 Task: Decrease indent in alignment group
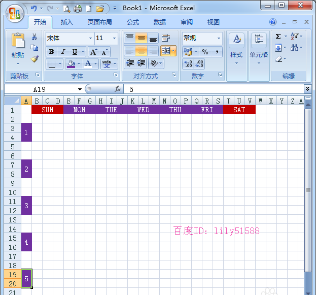(130, 63)
